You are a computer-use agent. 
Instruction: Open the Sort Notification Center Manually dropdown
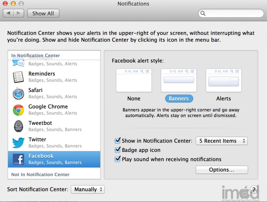click(x=88, y=189)
